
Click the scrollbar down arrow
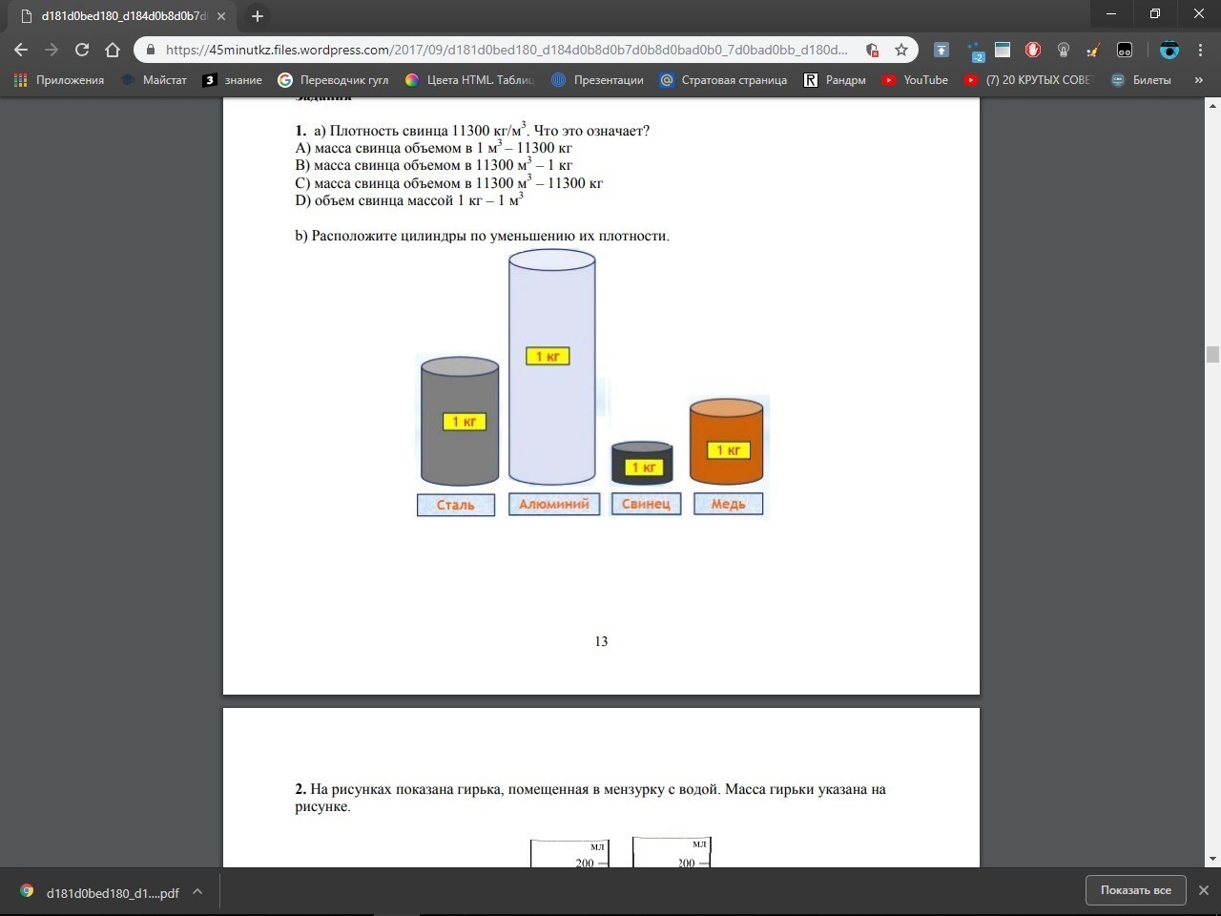click(1212, 859)
